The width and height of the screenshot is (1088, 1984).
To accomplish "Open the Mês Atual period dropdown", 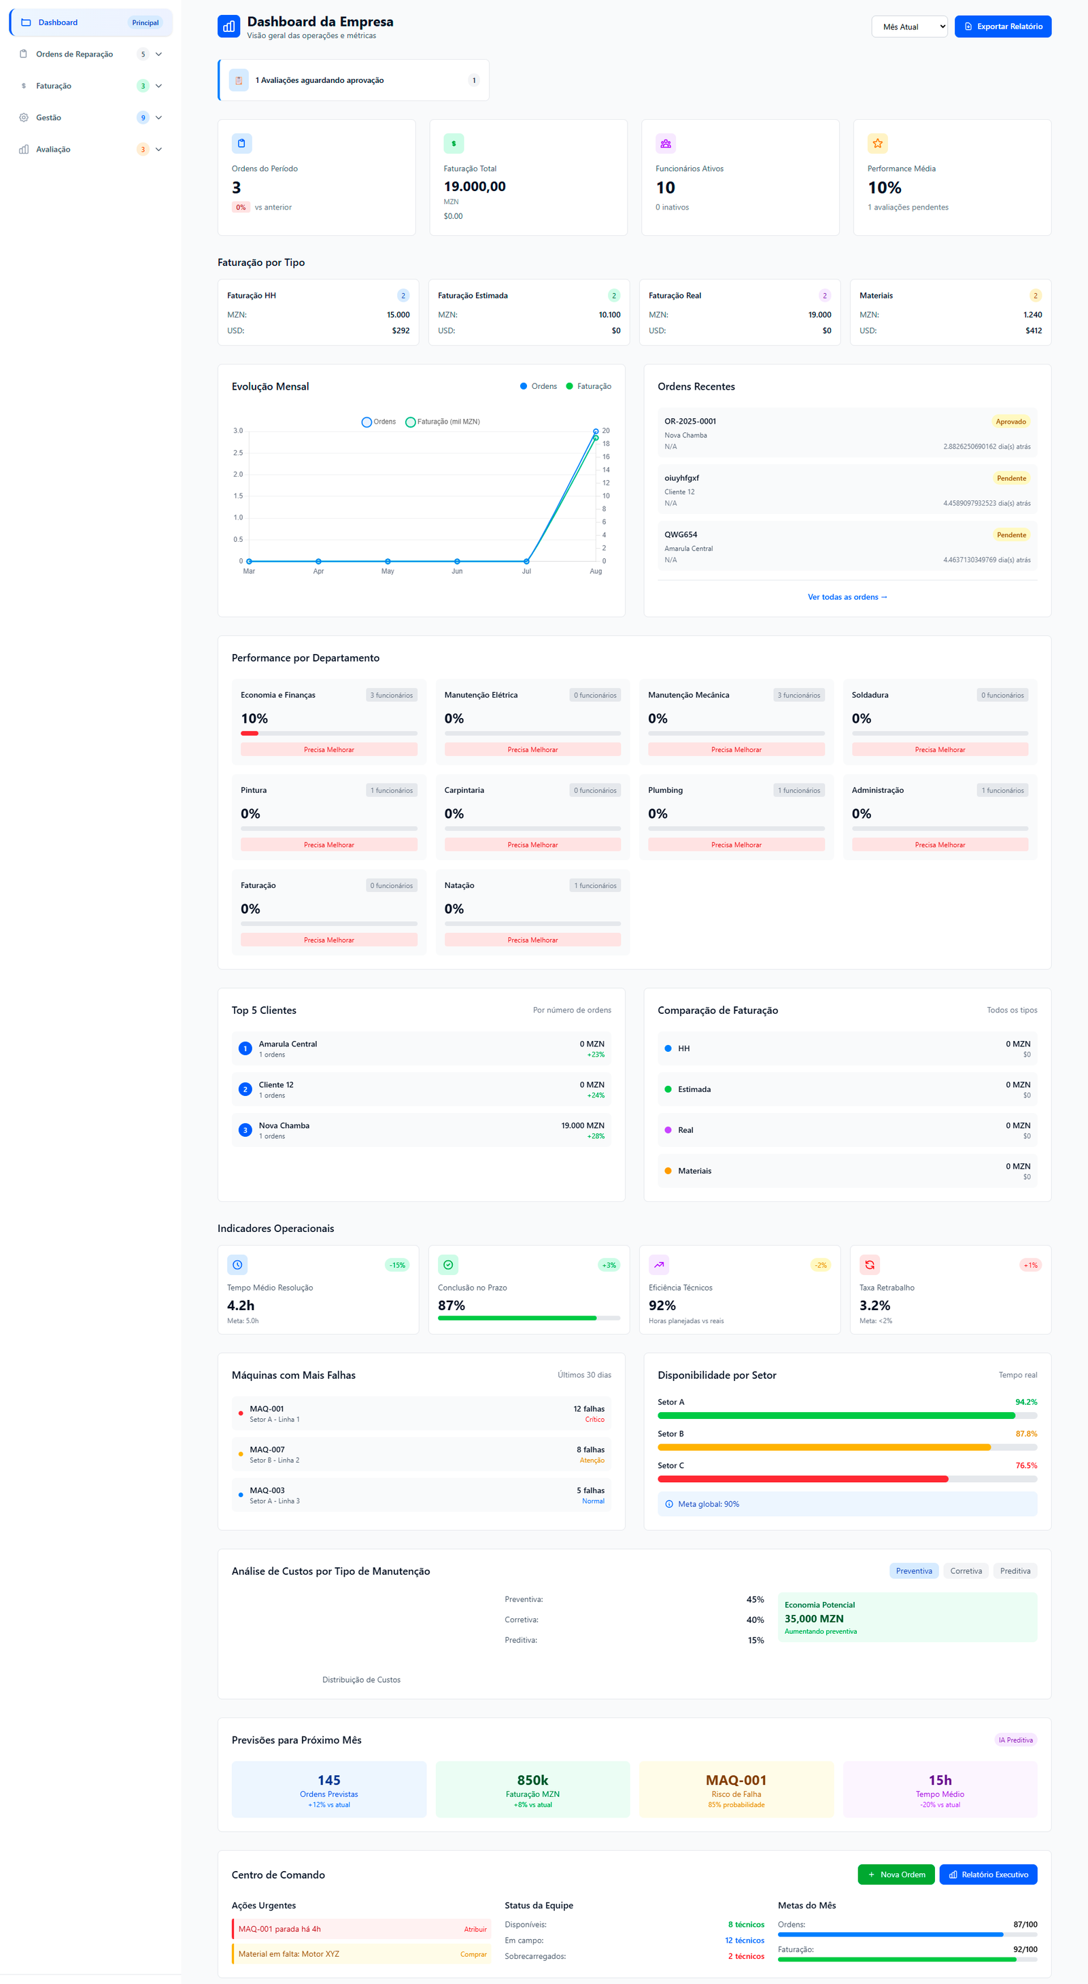I will [909, 27].
